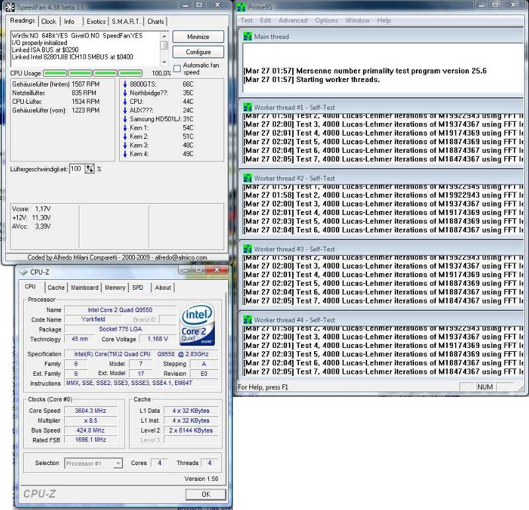Click the Code Name Yorkfield field

point(93,319)
